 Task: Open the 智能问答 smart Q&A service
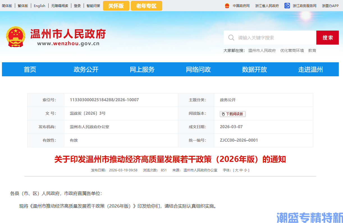pyautogui.click(x=93, y=5)
